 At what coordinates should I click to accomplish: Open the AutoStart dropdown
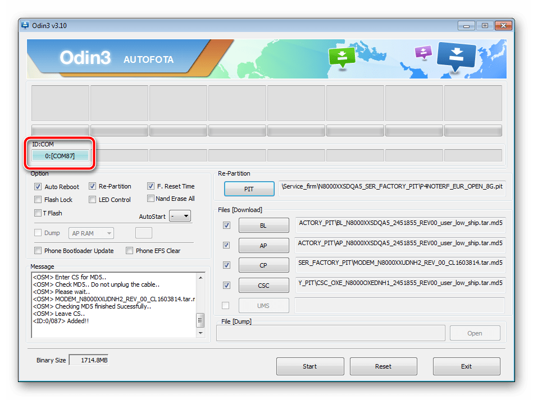pos(180,216)
